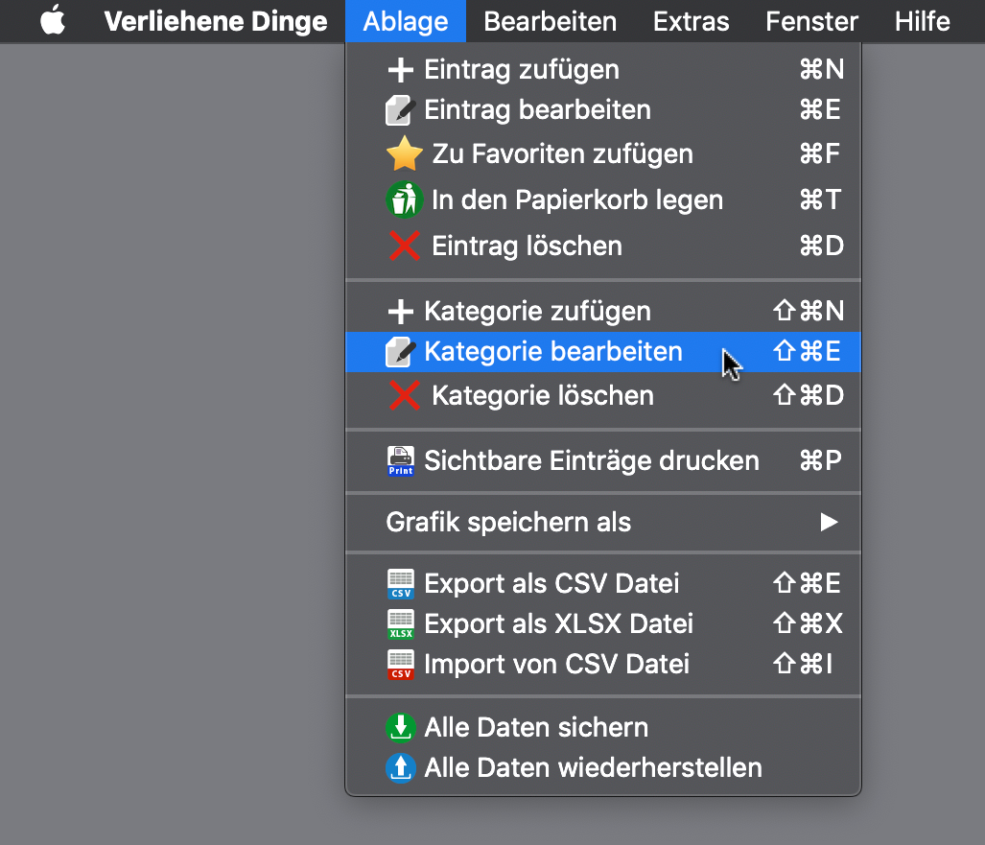Viewport: 985px width, 845px height.
Task: Open the Apple system menu
Action: 53,20
